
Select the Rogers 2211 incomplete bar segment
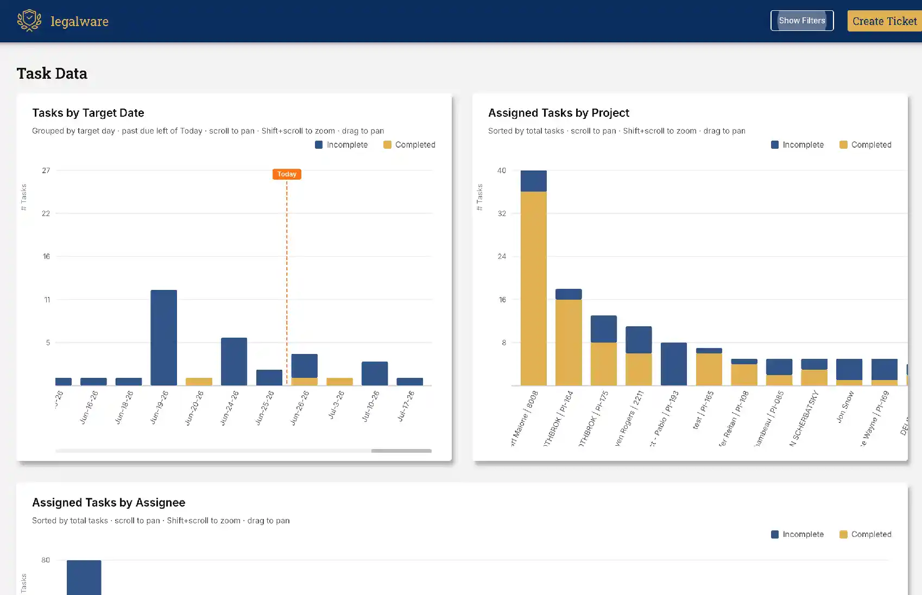[x=639, y=340]
